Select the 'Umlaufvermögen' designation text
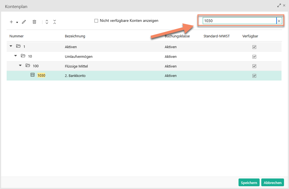 [x=79, y=57]
